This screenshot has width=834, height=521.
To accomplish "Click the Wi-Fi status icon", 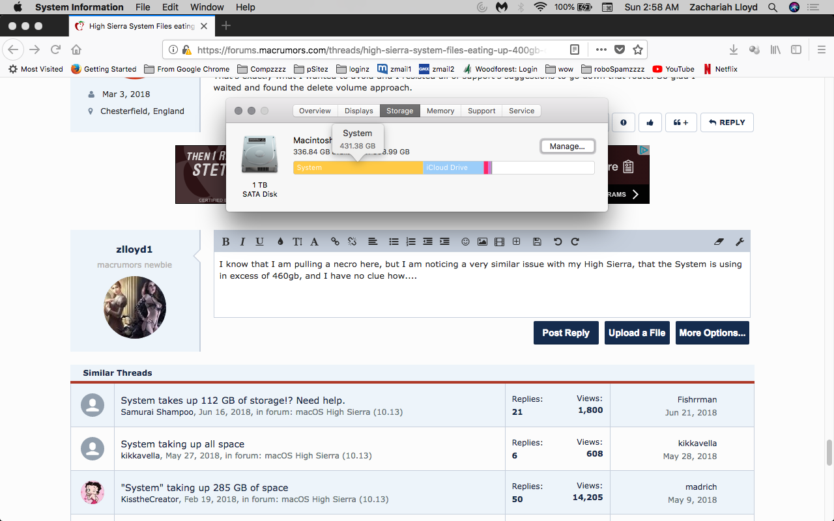I will 539,7.
